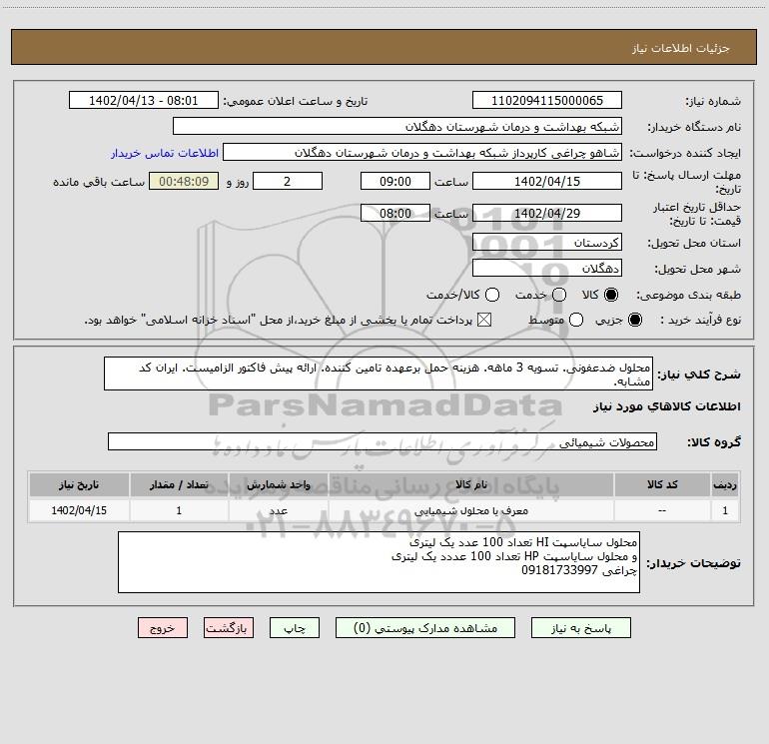Click the شرح کلی نیاز description box
The width and height of the screenshot is (769, 744).
379,374
